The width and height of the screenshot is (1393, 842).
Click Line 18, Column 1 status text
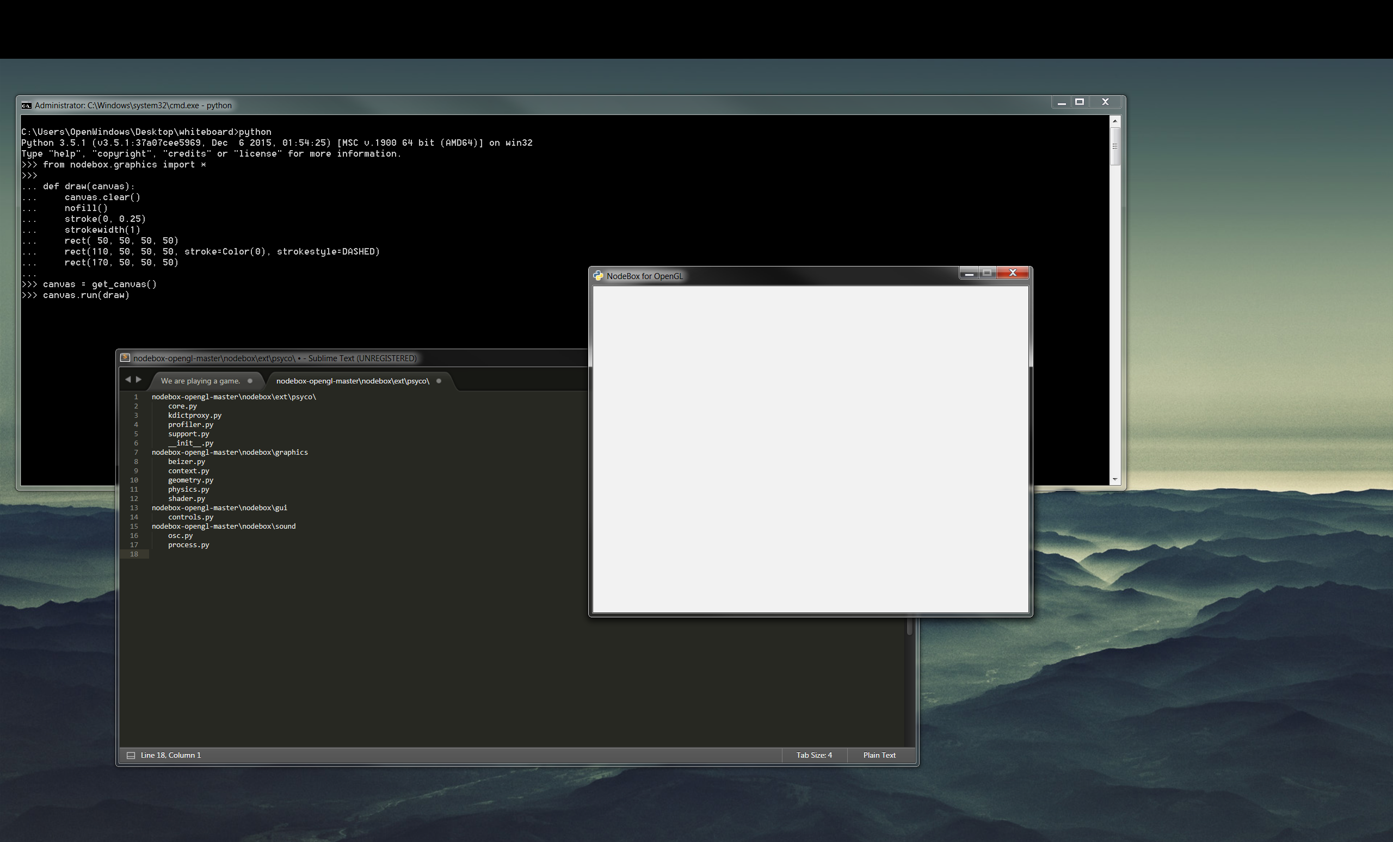point(170,755)
